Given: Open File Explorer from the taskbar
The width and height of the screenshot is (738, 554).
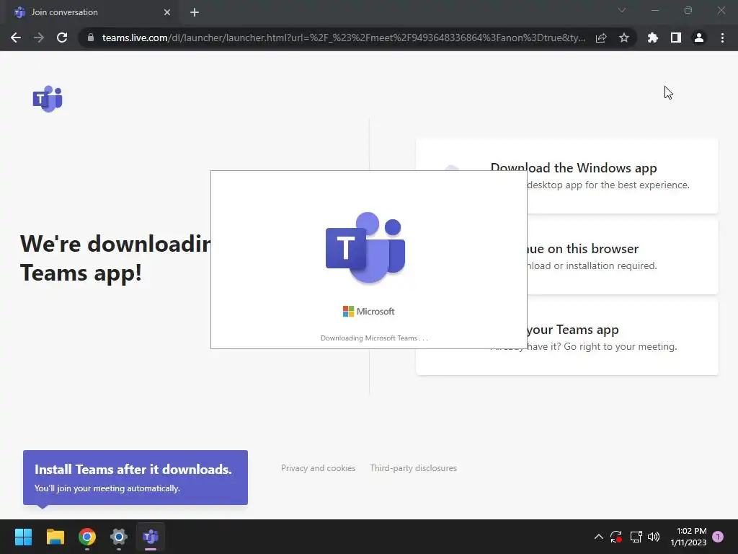Looking at the screenshot, I should (x=55, y=537).
